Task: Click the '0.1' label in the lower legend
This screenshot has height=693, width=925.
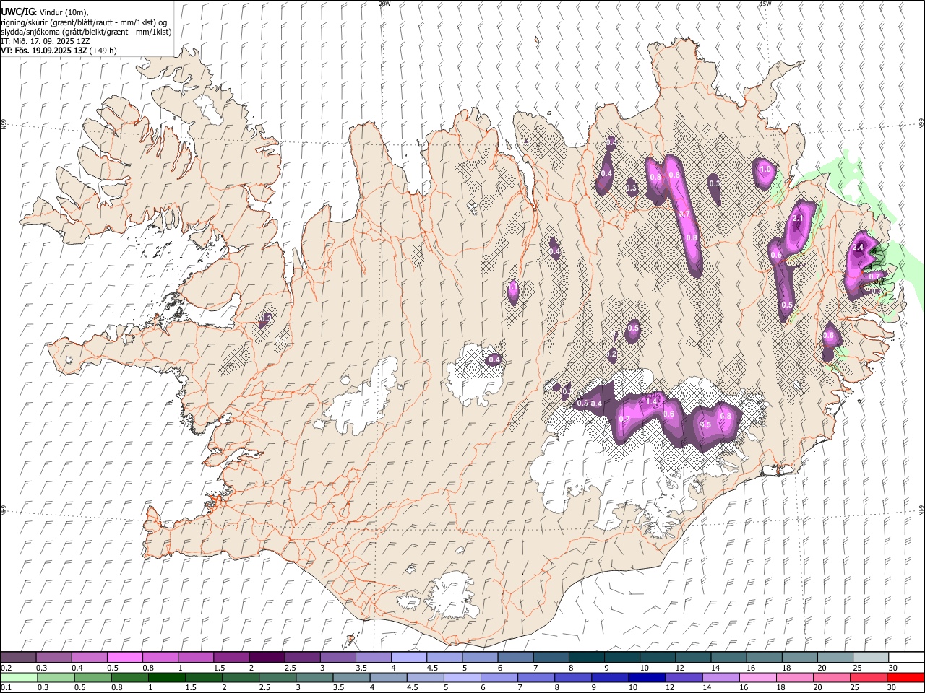Action: coord(6,688)
